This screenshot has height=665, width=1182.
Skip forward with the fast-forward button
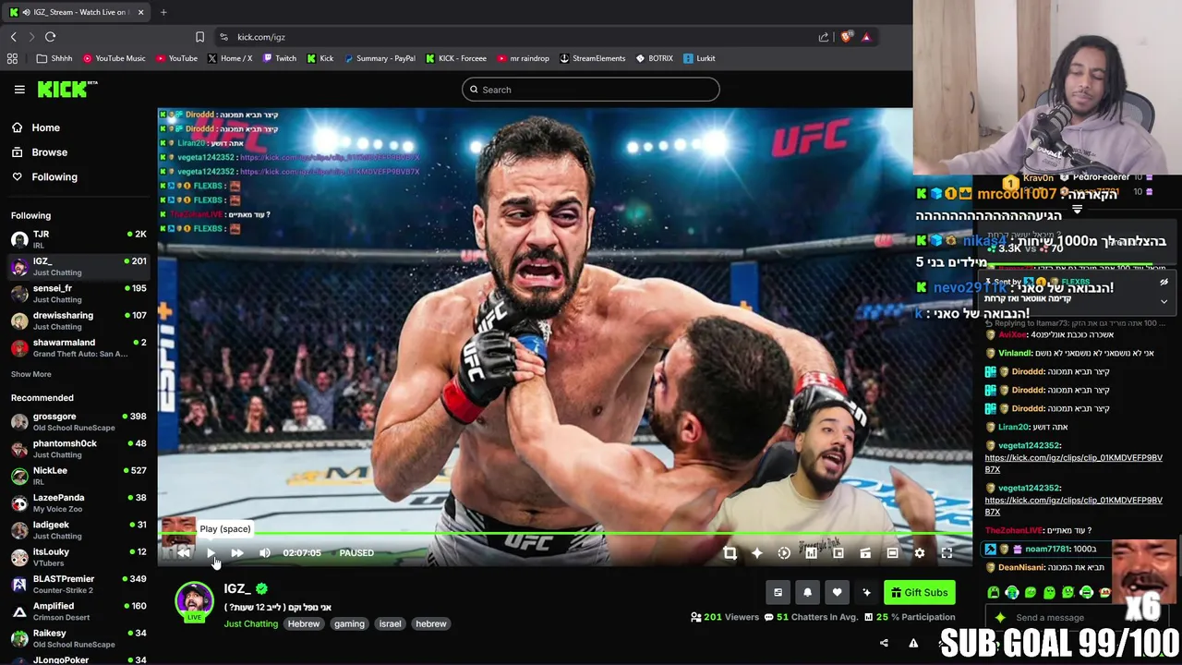pos(237,552)
